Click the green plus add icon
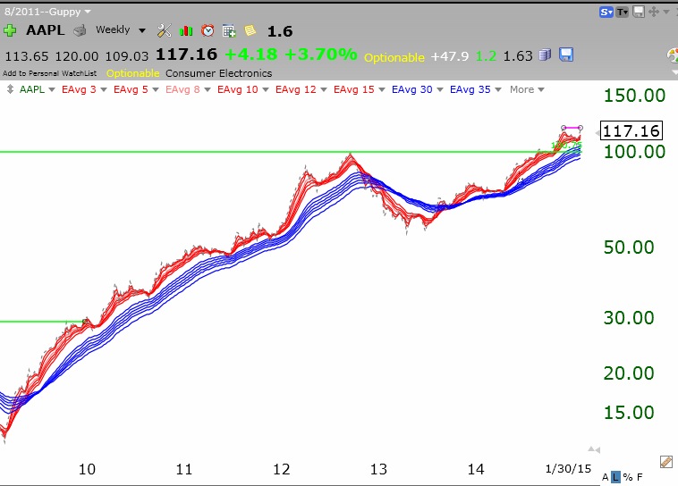678x486 pixels. tap(10, 30)
